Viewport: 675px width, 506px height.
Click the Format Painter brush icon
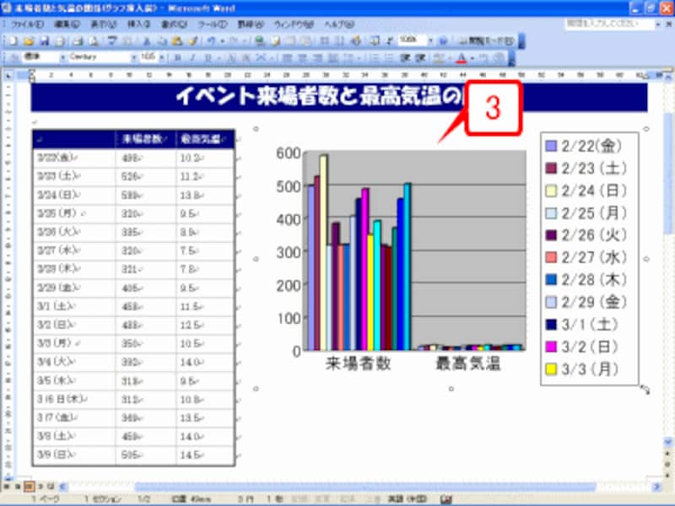193,40
